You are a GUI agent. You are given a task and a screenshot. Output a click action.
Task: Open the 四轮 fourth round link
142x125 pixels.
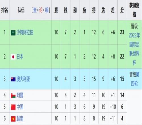pyautogui.click(x=134, y=84)
